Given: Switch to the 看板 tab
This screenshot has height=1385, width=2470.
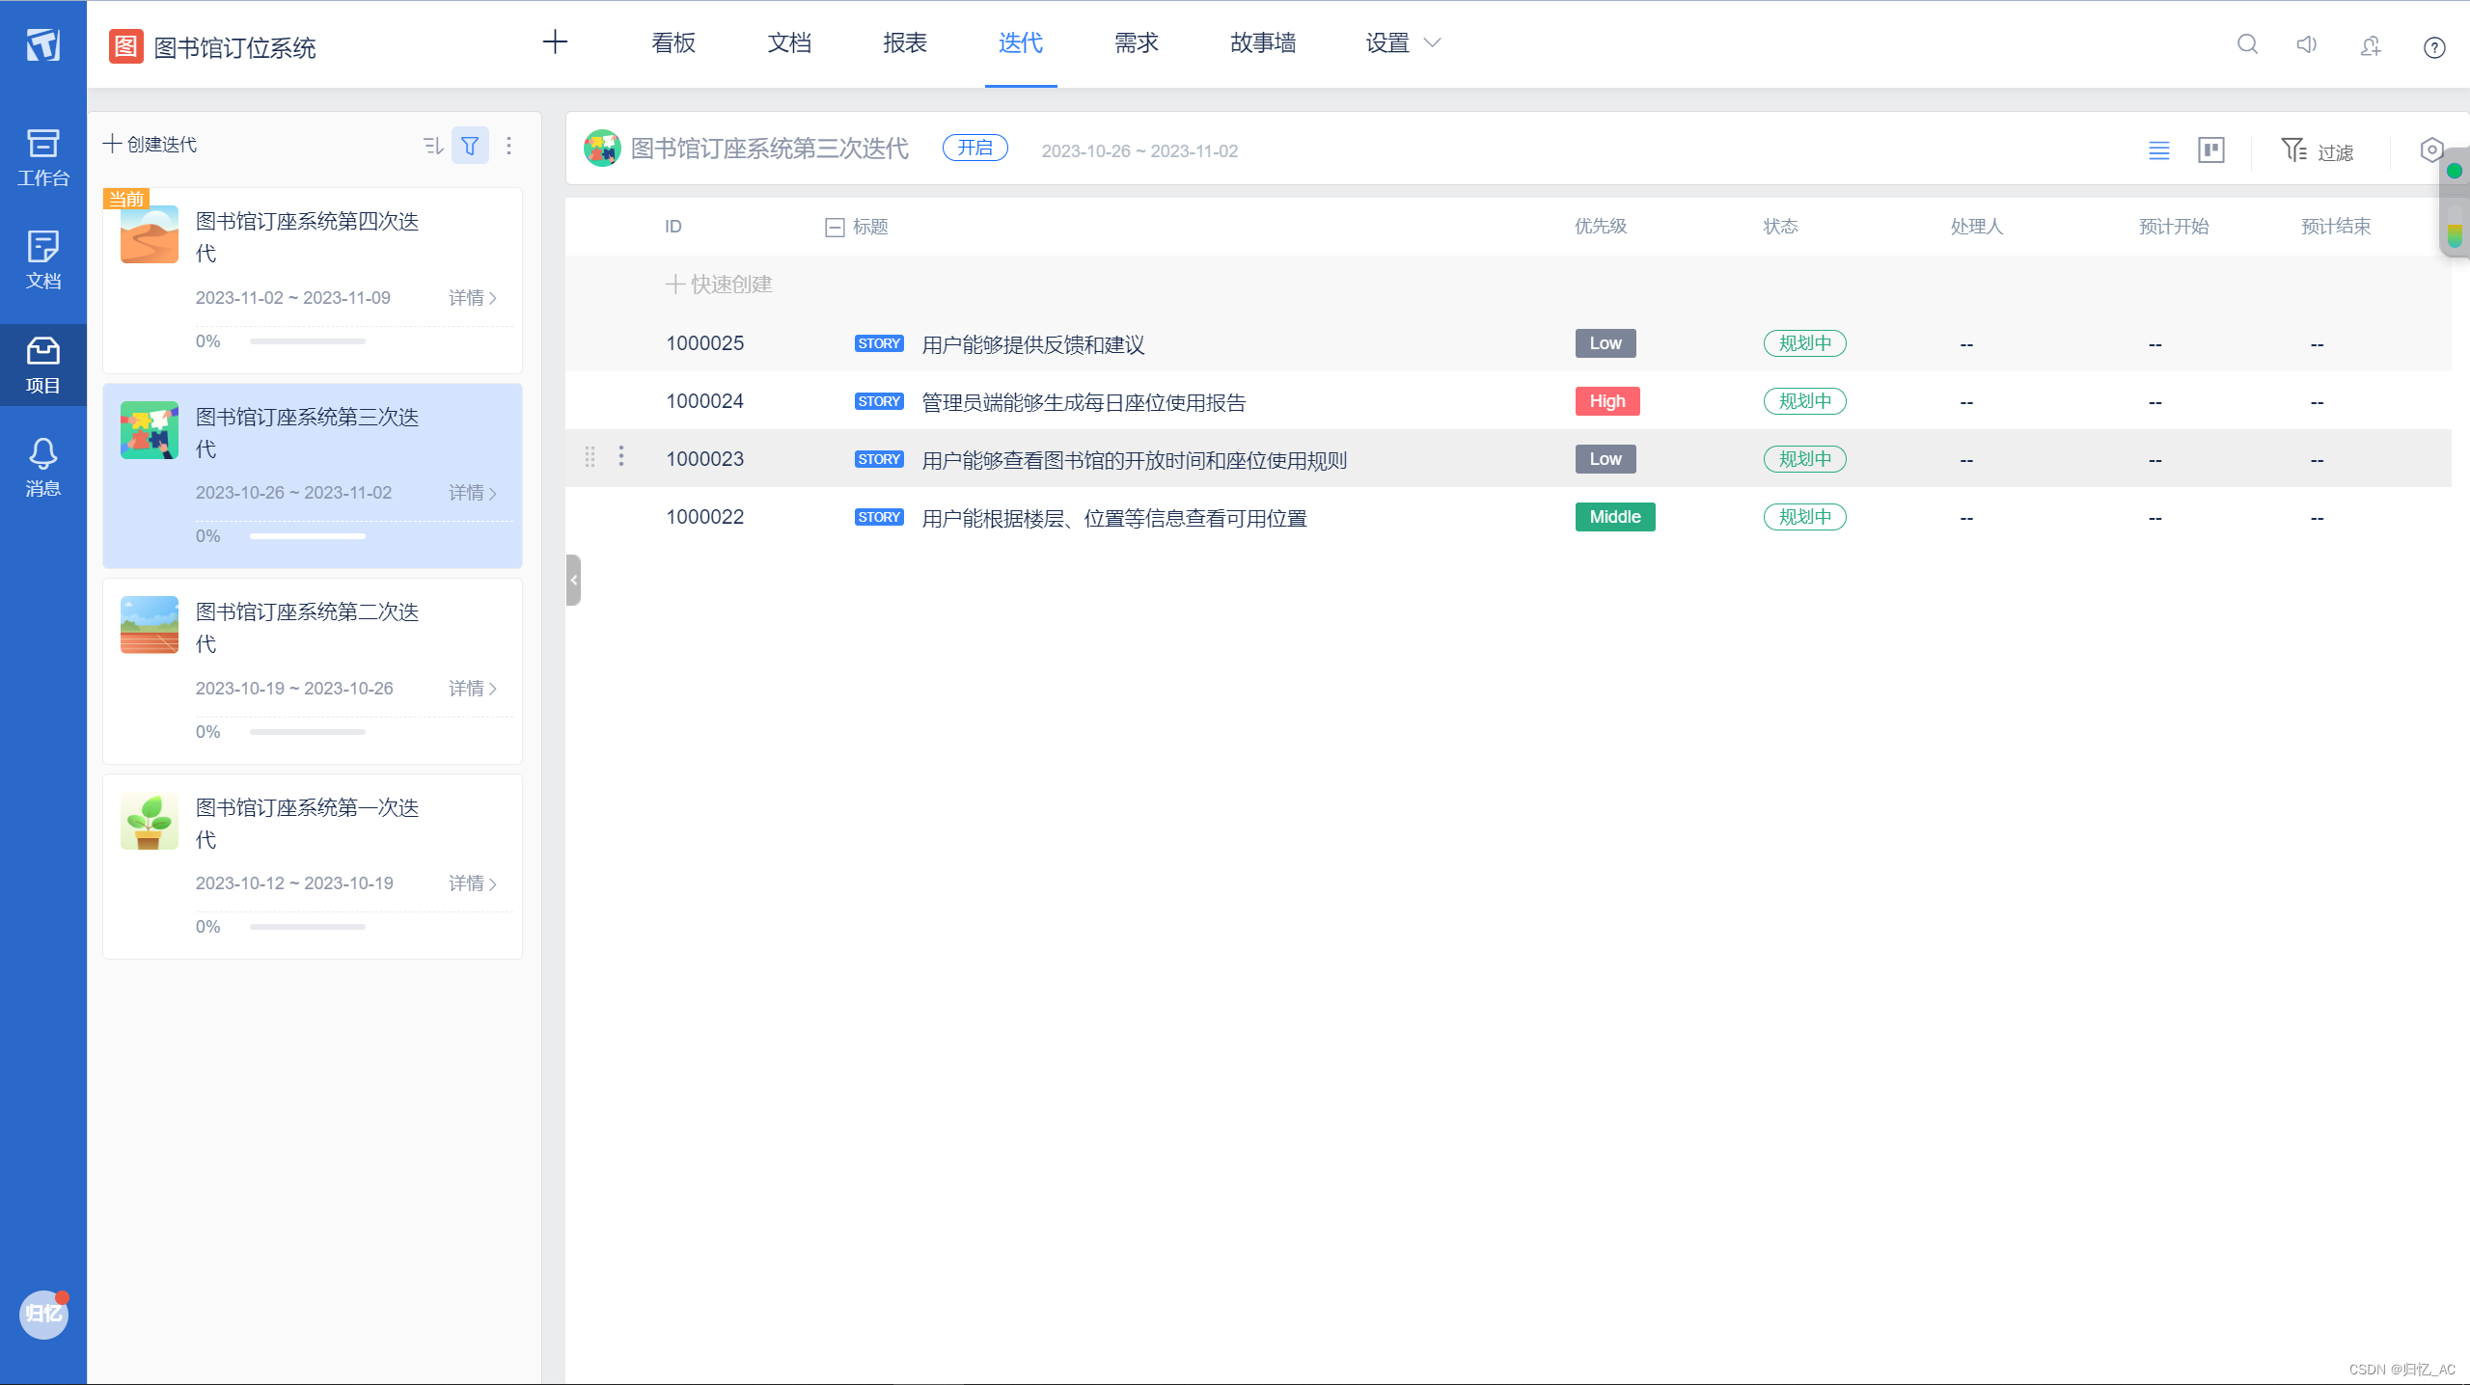Looking at the screenshot, I should (x=672, y=43).
